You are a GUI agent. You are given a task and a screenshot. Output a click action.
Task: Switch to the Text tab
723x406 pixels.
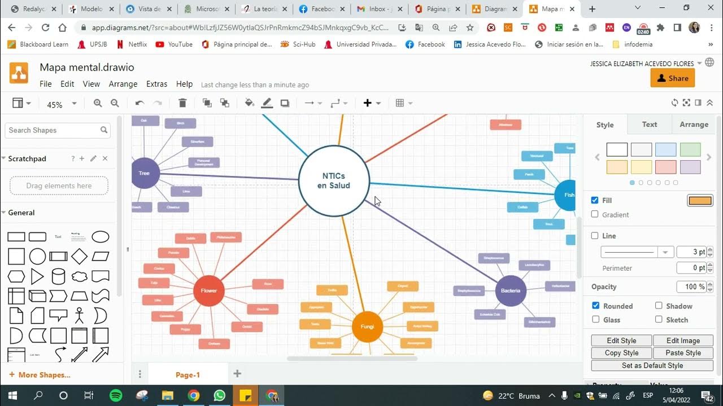650,125
